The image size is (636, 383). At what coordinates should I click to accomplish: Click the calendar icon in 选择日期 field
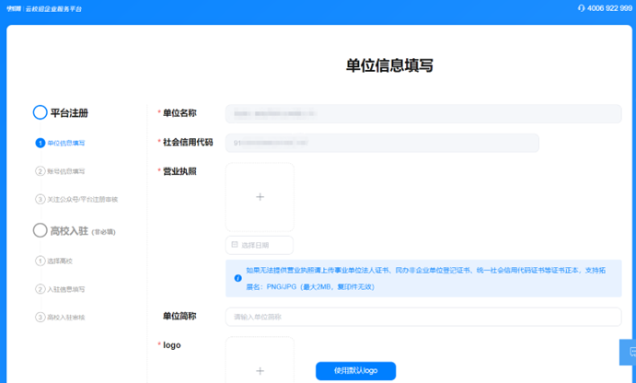[x=235, y=245]
